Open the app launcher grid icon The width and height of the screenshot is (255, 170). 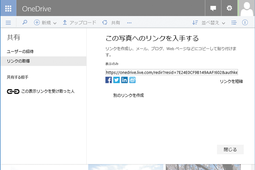coord(8,8)
